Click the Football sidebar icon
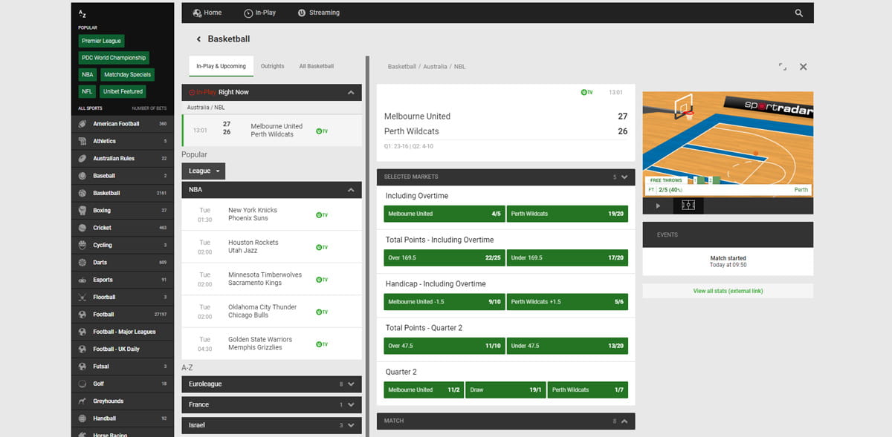Image resolution: width=892 pixels, height=437 pixels. tap(83, 315)
